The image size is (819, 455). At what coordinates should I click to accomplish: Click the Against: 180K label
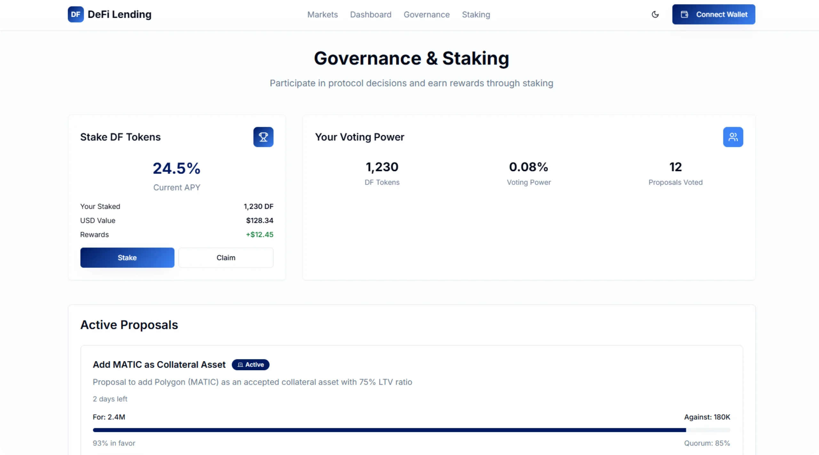pos(707,417)
